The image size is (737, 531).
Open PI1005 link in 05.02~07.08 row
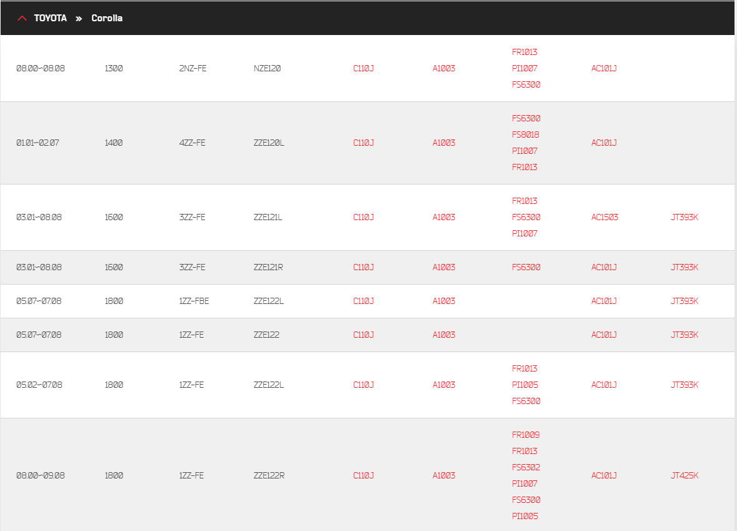(x=525, y=385)
